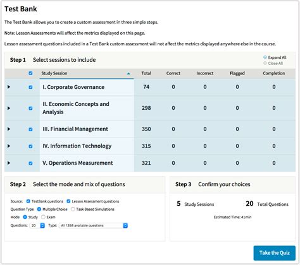Click the Take the Quiz button
This screenshot has height=265, width=300.
pos(274,253)
